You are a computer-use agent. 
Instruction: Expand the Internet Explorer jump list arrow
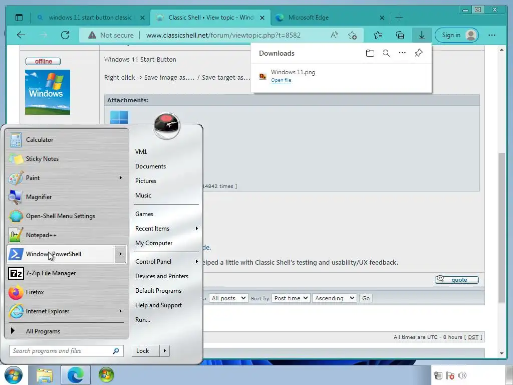point(120,311)
